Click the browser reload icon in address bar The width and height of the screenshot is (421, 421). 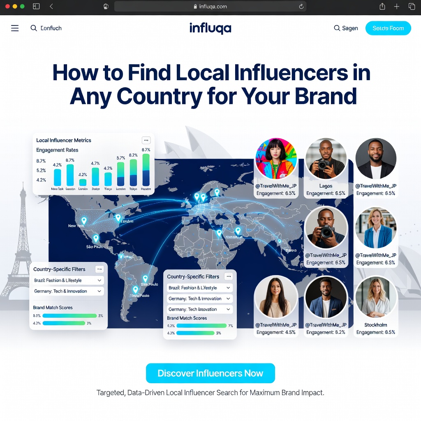[x=301, y=6]
